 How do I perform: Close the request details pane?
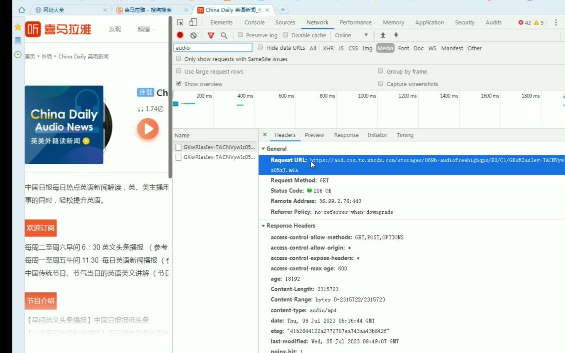click(265, 135)
